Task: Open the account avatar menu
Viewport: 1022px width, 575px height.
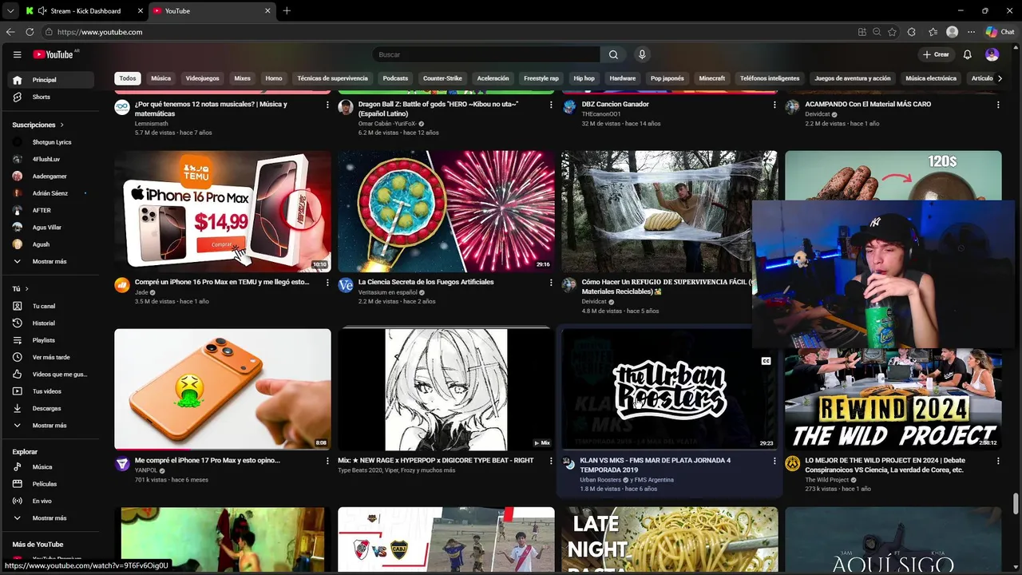Action: click(992, 54)
